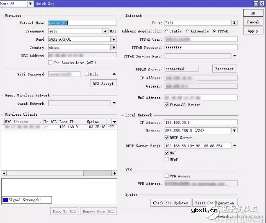Screen dimensions: 266x223
Task: Sort by Uptime column header
Action: 96,122
